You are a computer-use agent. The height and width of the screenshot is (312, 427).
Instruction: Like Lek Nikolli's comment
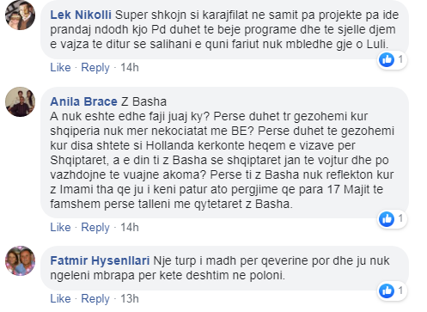(60, 68)
